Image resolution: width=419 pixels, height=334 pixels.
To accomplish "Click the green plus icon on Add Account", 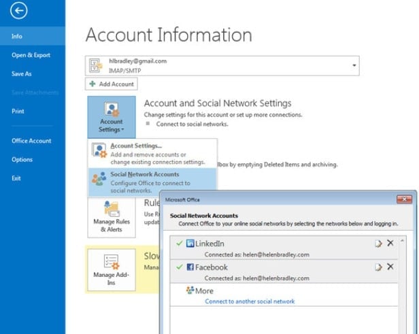I will coord(93,84).
